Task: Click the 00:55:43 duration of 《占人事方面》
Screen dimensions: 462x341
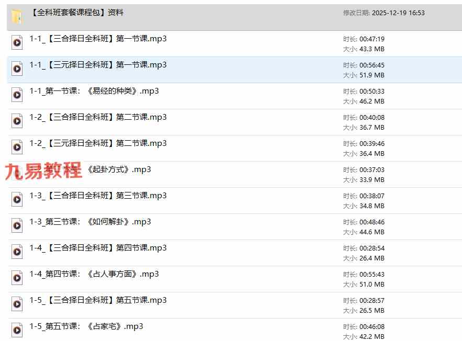Action: 371,275
